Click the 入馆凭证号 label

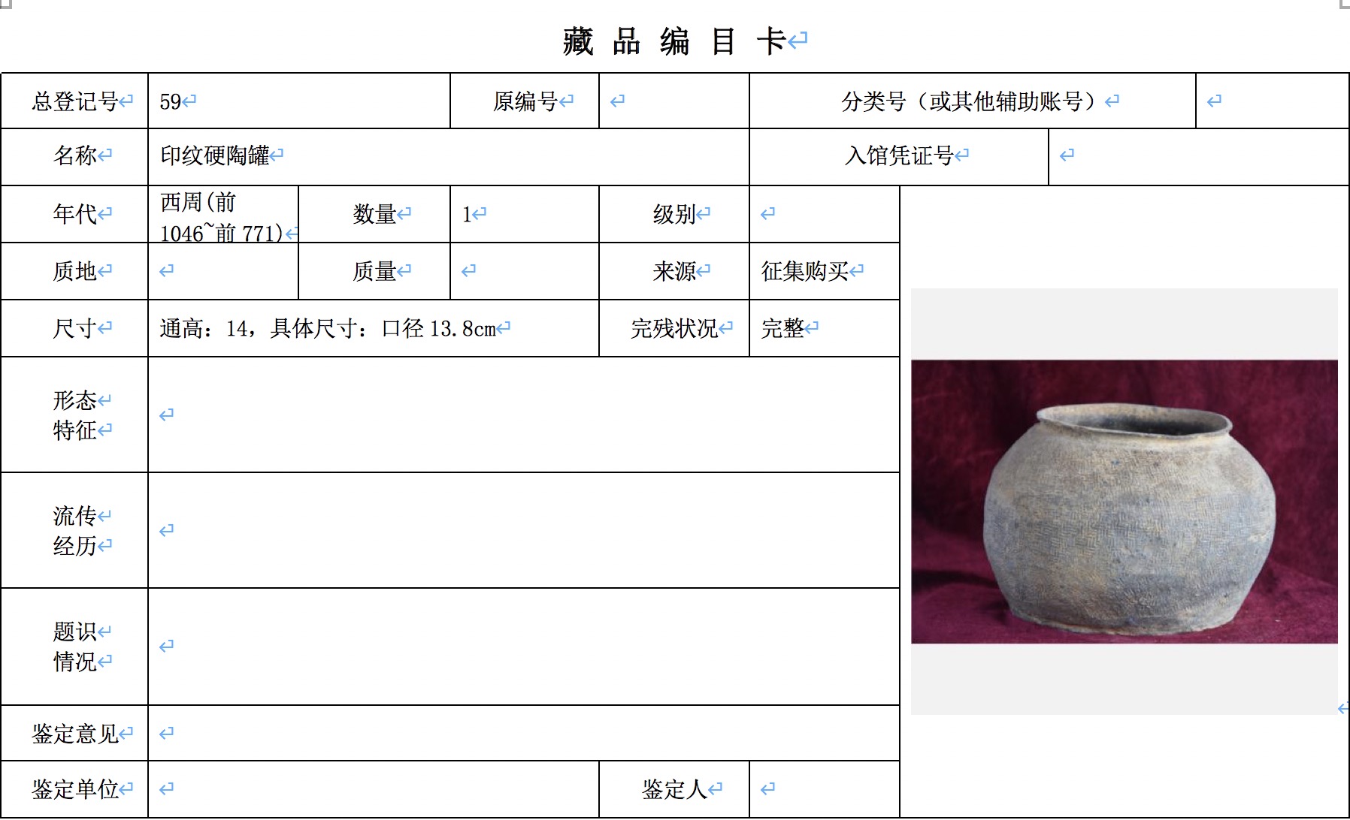coord(899,155)
